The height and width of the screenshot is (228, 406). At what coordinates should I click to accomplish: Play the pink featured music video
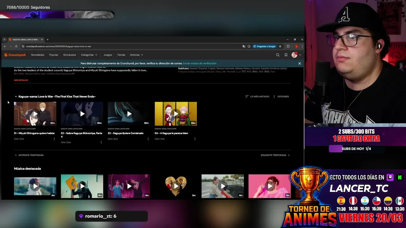[x=270, y=186]
